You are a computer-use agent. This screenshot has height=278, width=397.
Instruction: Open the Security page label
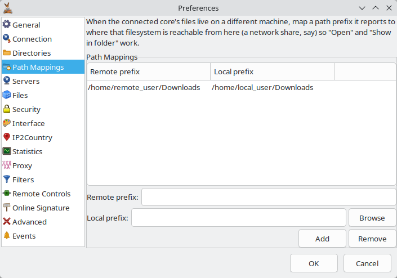coord(26,109)
